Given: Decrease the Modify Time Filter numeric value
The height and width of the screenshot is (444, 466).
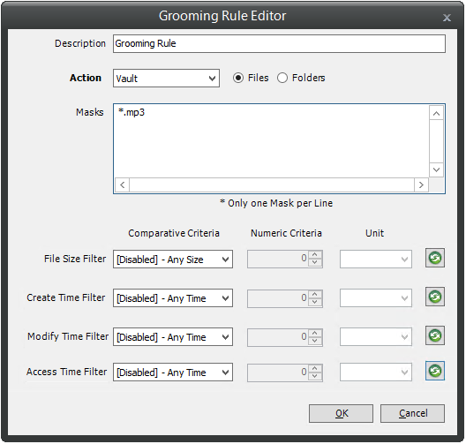Looking at the screenshot, I should tap(315, 341).
